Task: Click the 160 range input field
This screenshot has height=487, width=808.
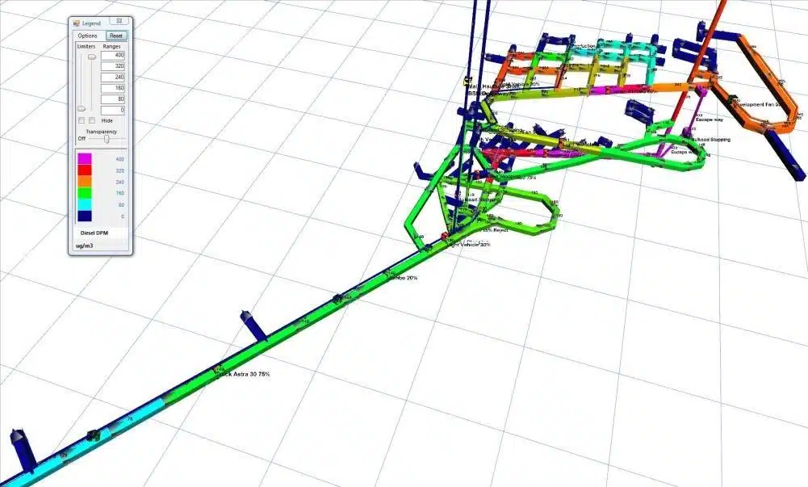Action: pos(115,88)
